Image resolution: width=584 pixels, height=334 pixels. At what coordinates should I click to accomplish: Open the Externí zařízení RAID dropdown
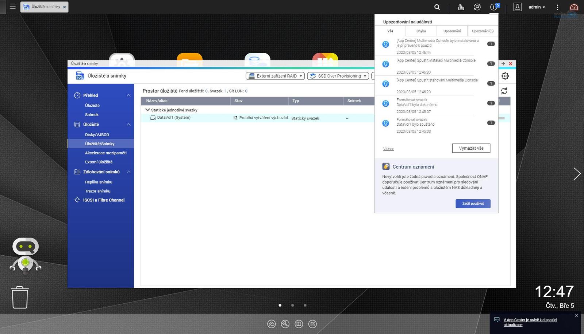(x=275, y=76)
